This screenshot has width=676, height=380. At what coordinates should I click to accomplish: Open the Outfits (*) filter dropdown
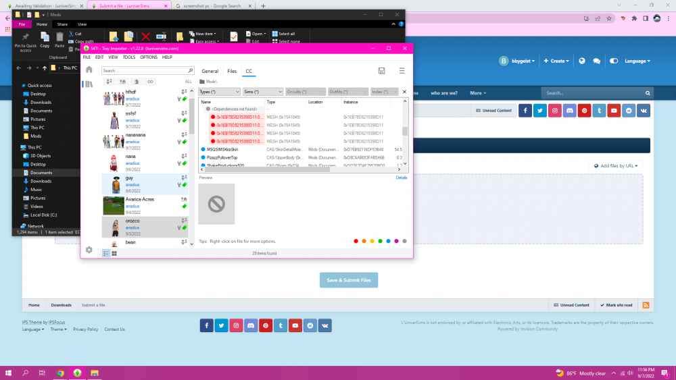(x=348, y=92)
